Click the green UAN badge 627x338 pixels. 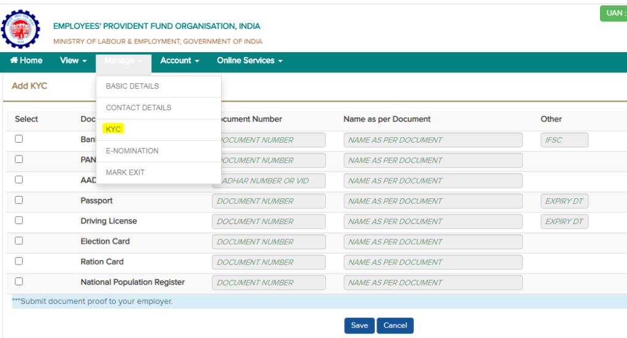(614, 13)
